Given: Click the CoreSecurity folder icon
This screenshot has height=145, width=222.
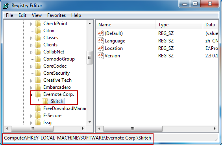Looking at the screenshot, I should [x=38, y=73].
